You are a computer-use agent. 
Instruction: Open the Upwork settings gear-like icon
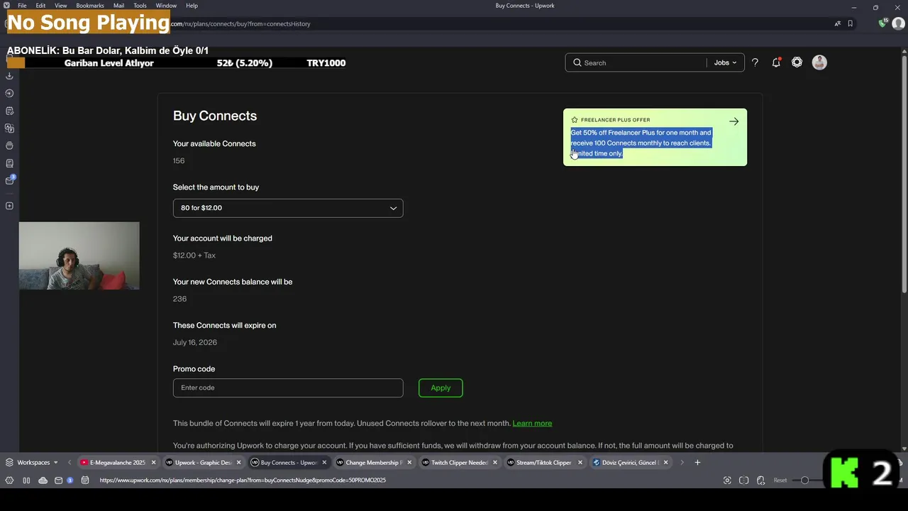(x=797, y=62)
